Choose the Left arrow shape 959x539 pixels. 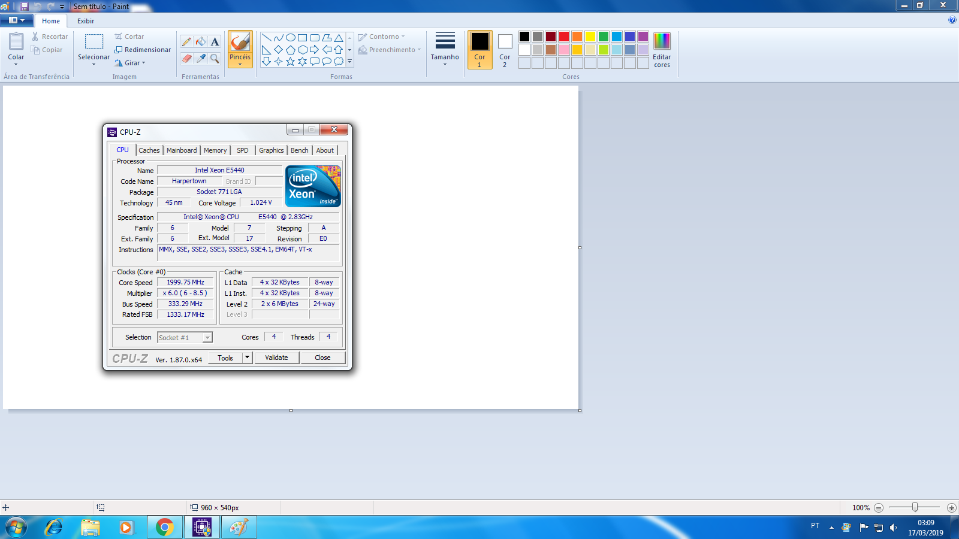pyautogui.click(x=327, y=50)
